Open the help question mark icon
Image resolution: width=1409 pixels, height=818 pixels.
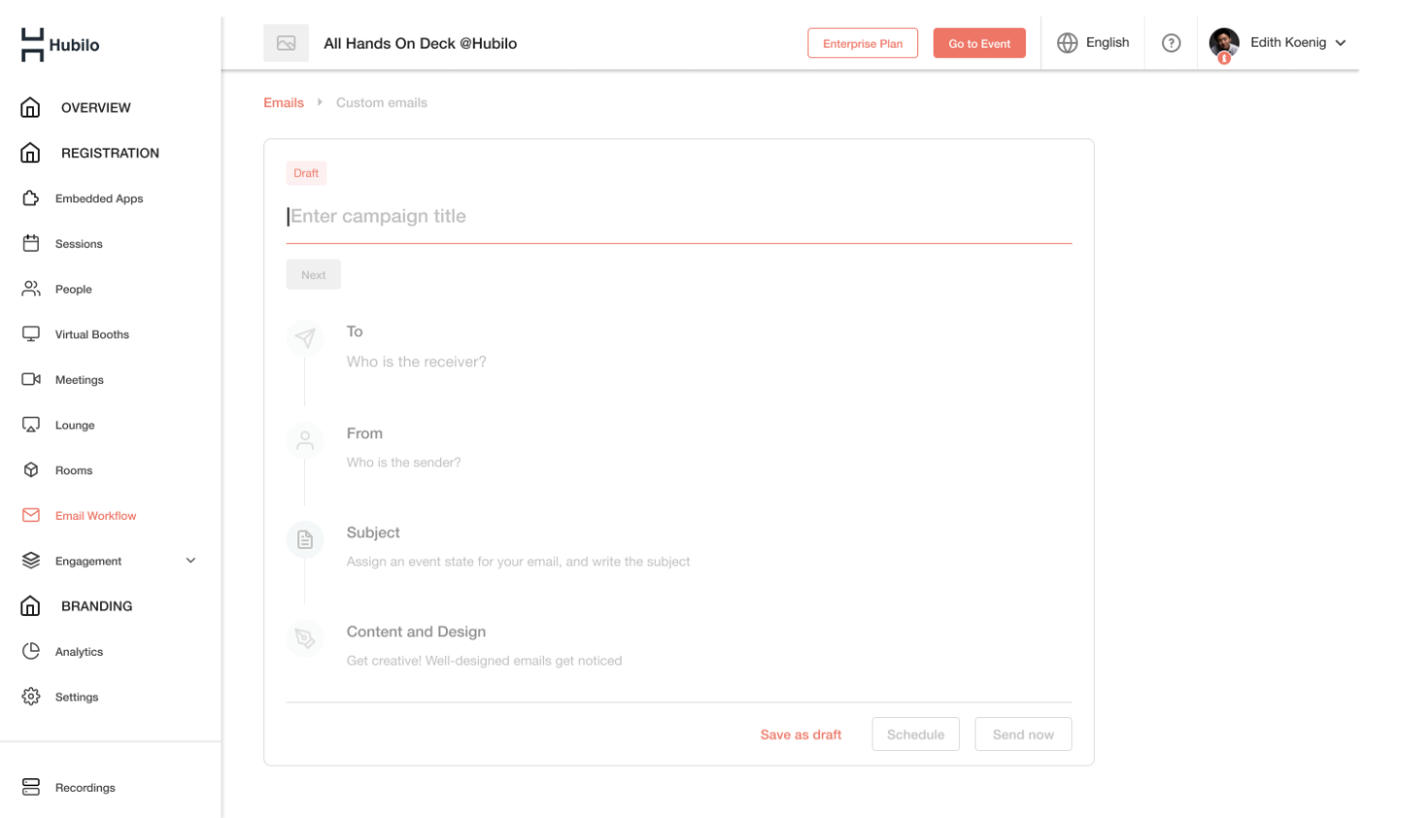(1171, 43)
